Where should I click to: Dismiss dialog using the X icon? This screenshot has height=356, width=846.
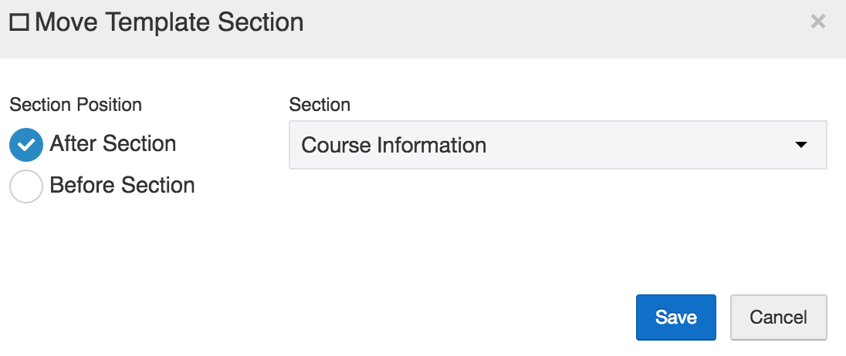click(818, 22)
